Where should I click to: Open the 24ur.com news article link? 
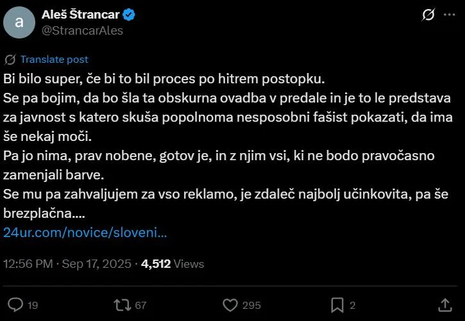(x=85, y=233)
